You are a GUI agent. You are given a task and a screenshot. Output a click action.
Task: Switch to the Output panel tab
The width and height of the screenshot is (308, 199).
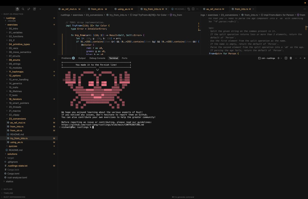[x=82, y=58]
